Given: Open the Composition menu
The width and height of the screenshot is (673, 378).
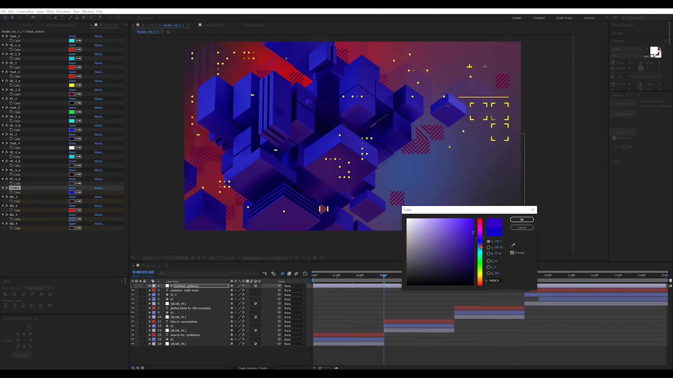Looking at the screenshot, I should pyautogui.click(x=25, y=12).
